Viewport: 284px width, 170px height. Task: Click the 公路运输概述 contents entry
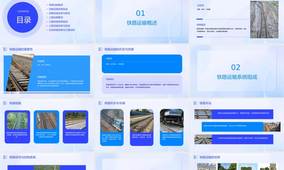(x=56, y=17)
